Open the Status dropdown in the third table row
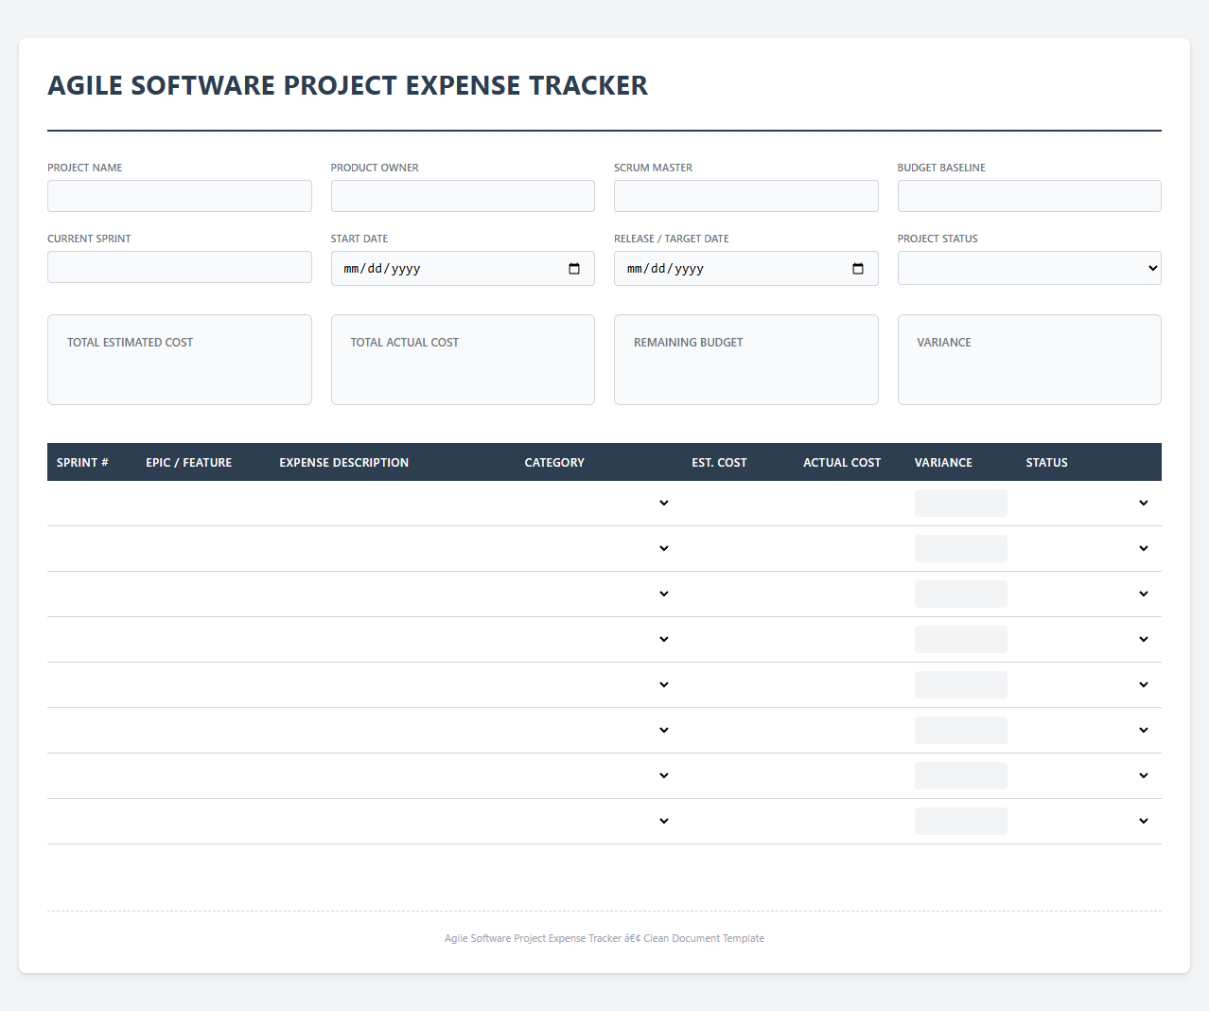Viewport: 1209px width, 1011px height. [1089, 594]
